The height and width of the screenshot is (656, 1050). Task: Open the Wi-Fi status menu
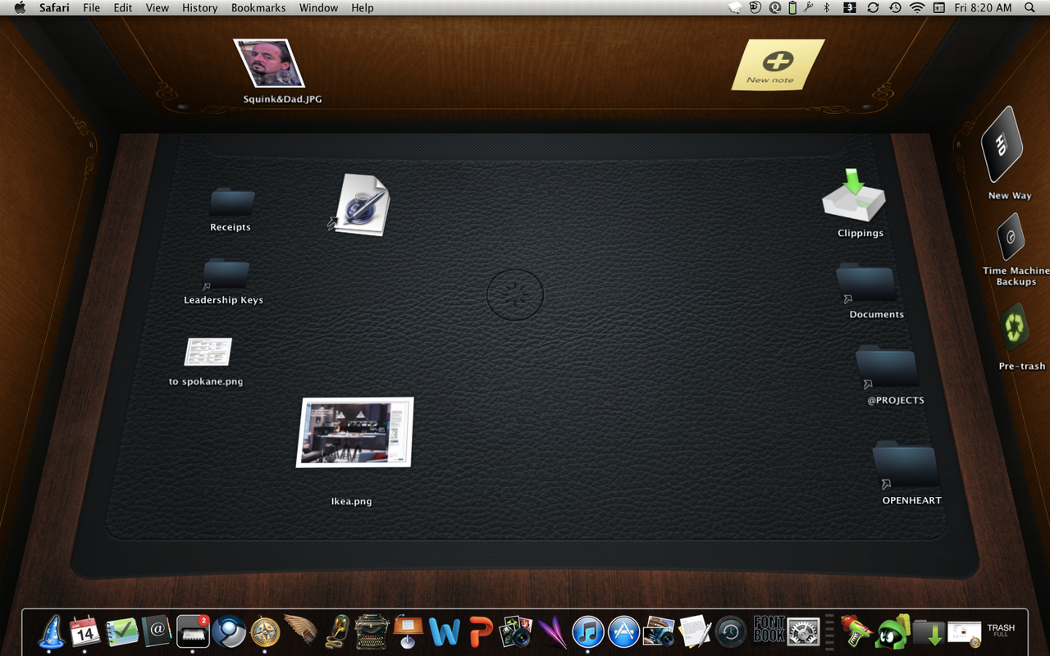pyautogui.click(x=917, y=7)
